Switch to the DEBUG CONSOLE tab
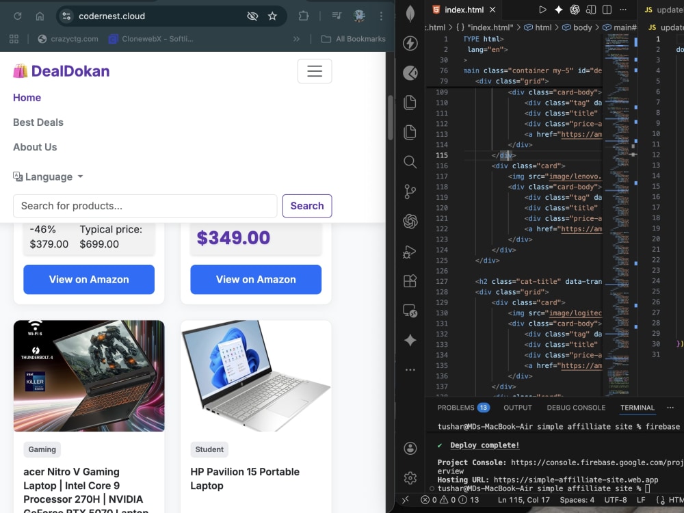The image size is (684, 513). pyautogui.click(x=576, y=408)
